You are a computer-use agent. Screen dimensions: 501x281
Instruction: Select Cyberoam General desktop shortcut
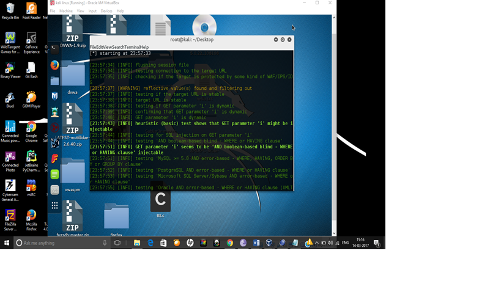[10, 191]
